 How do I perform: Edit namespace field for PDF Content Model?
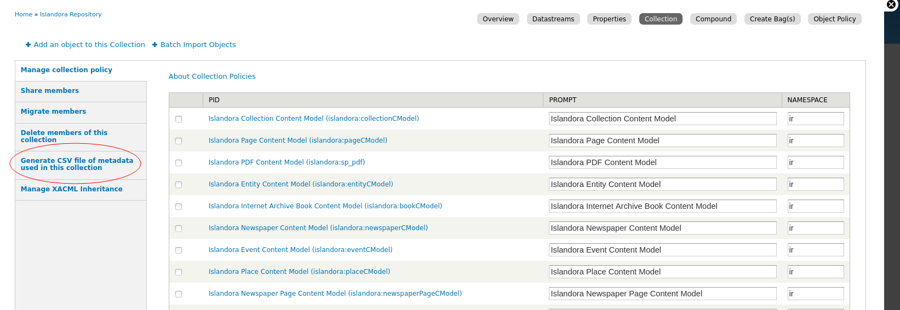coord(816,162)
